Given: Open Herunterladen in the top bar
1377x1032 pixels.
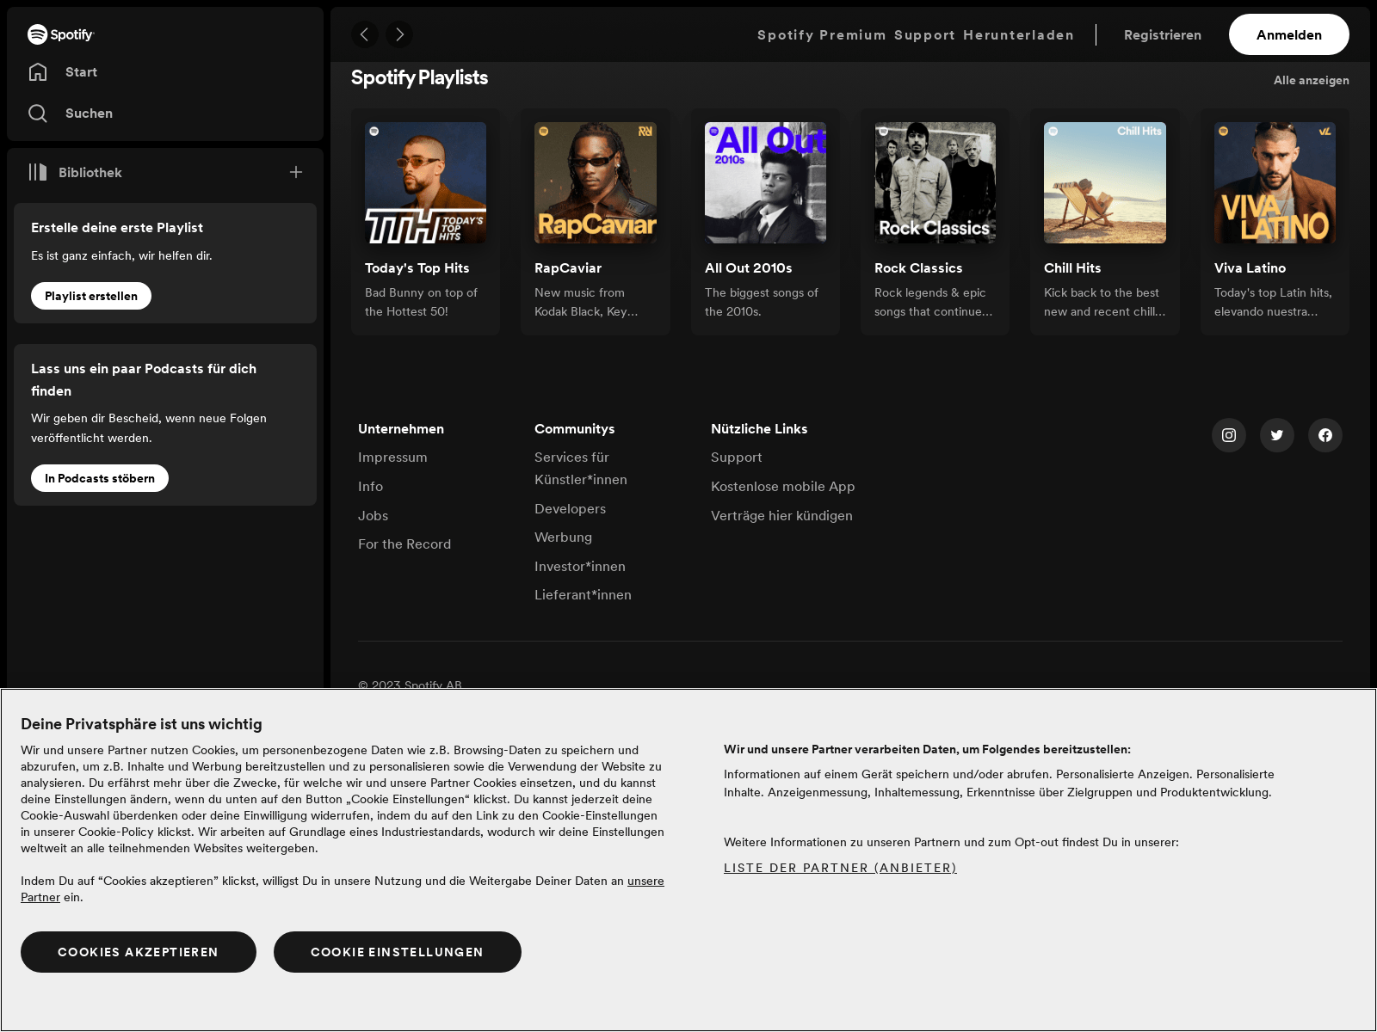Looking at the screenshot, I should [x=1018, y=35].
